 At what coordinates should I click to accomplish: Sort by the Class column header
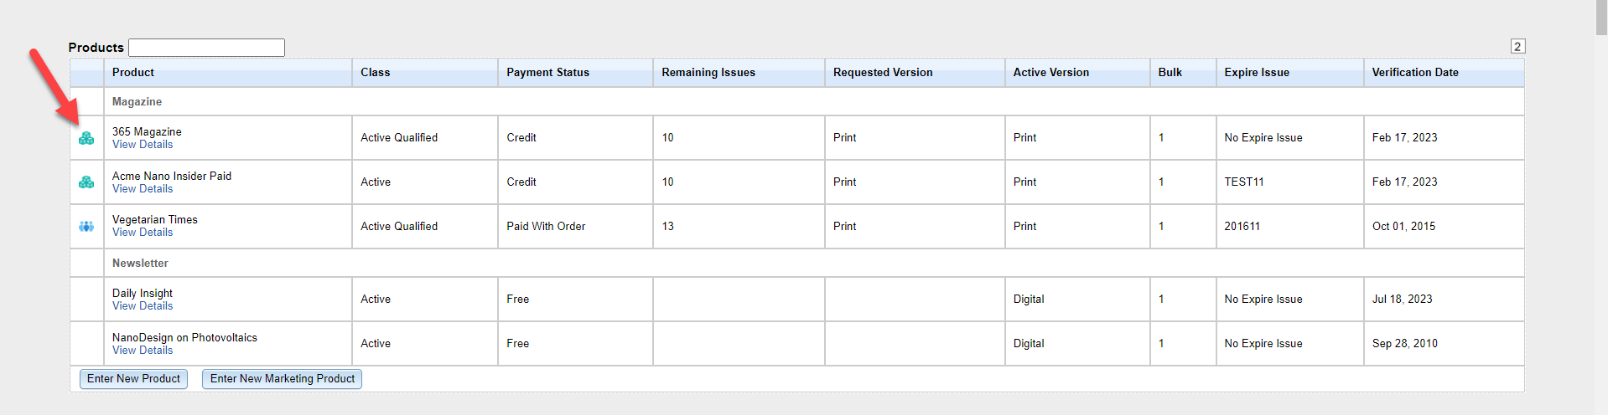(x=375, y=73)
